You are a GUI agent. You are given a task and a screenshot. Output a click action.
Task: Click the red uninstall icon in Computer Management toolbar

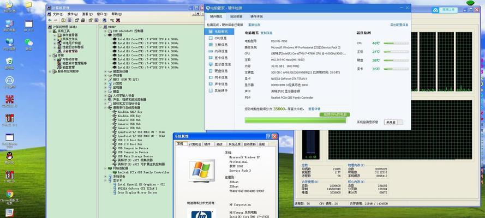point(118,20)
